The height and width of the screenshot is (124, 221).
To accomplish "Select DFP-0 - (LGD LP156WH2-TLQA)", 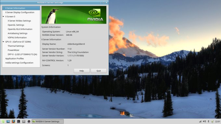I will click(22, 54).
